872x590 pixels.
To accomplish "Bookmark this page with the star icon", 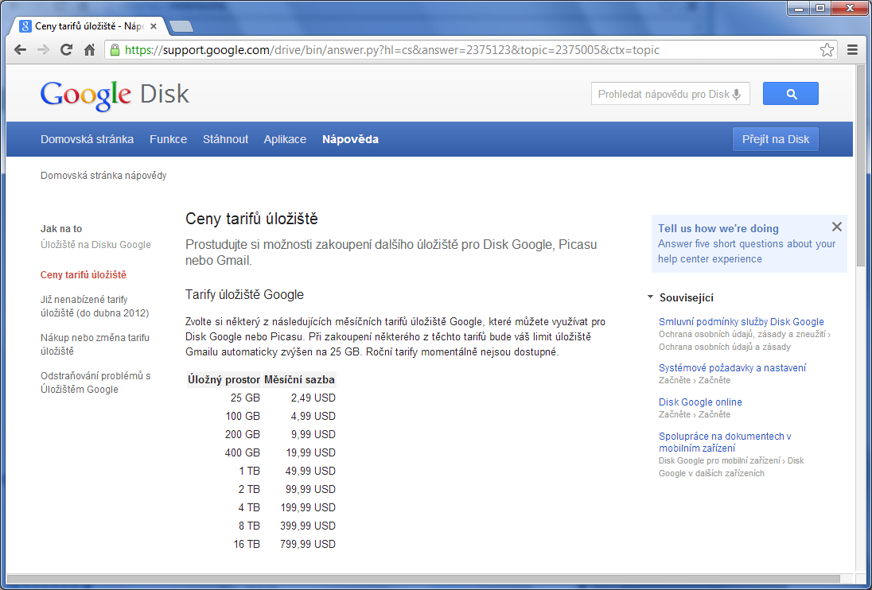I will [x=827, y=50].
